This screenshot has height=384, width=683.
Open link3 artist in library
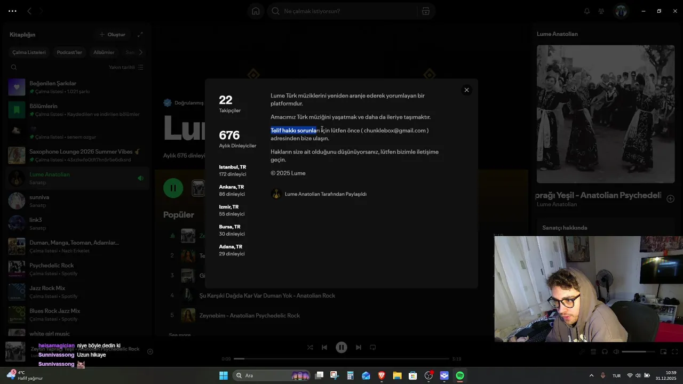click(x=76, y=223)
